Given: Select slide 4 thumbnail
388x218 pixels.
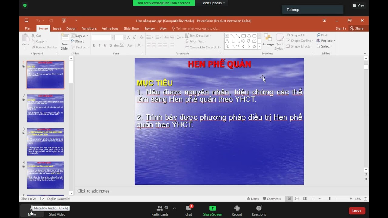Looking at the screenshot, I should pyautogui.click(x=45, y=175).
